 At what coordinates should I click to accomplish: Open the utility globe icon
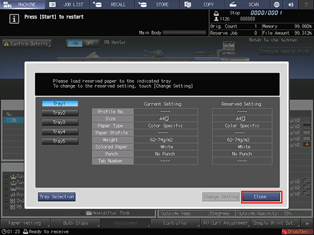tap(276, 4)
